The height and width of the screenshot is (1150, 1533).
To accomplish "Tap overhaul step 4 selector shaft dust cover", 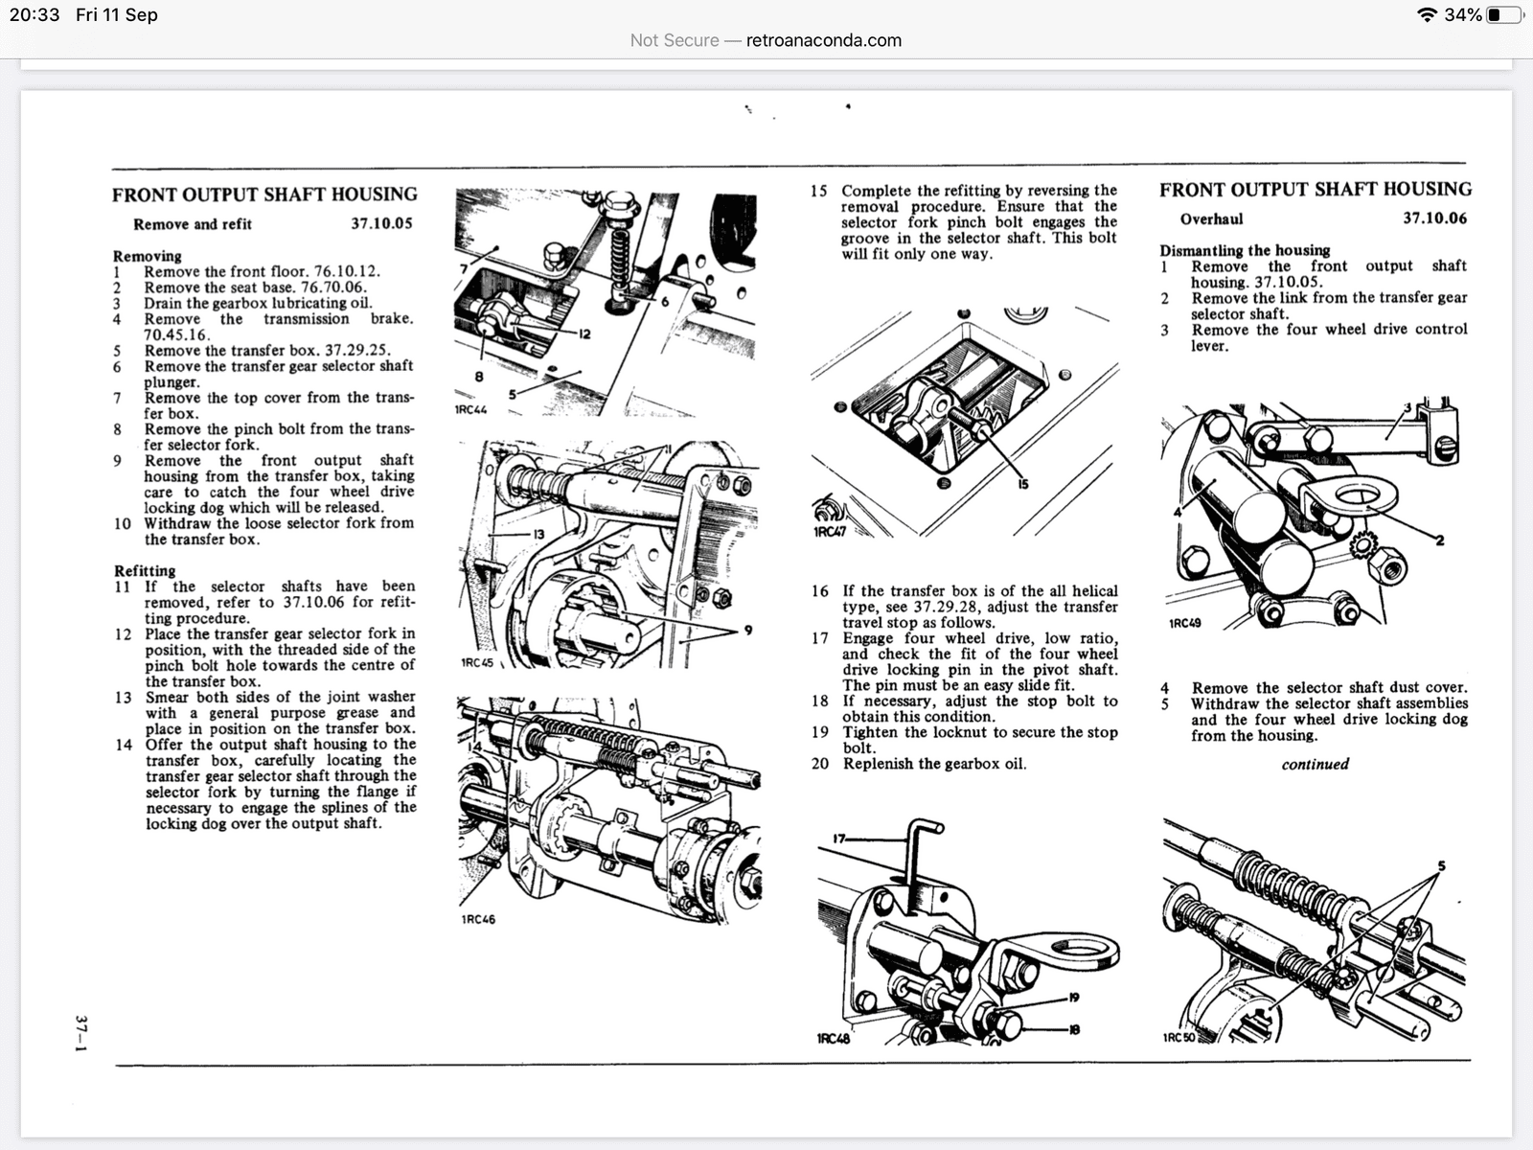I will [x=1314, y=687].
